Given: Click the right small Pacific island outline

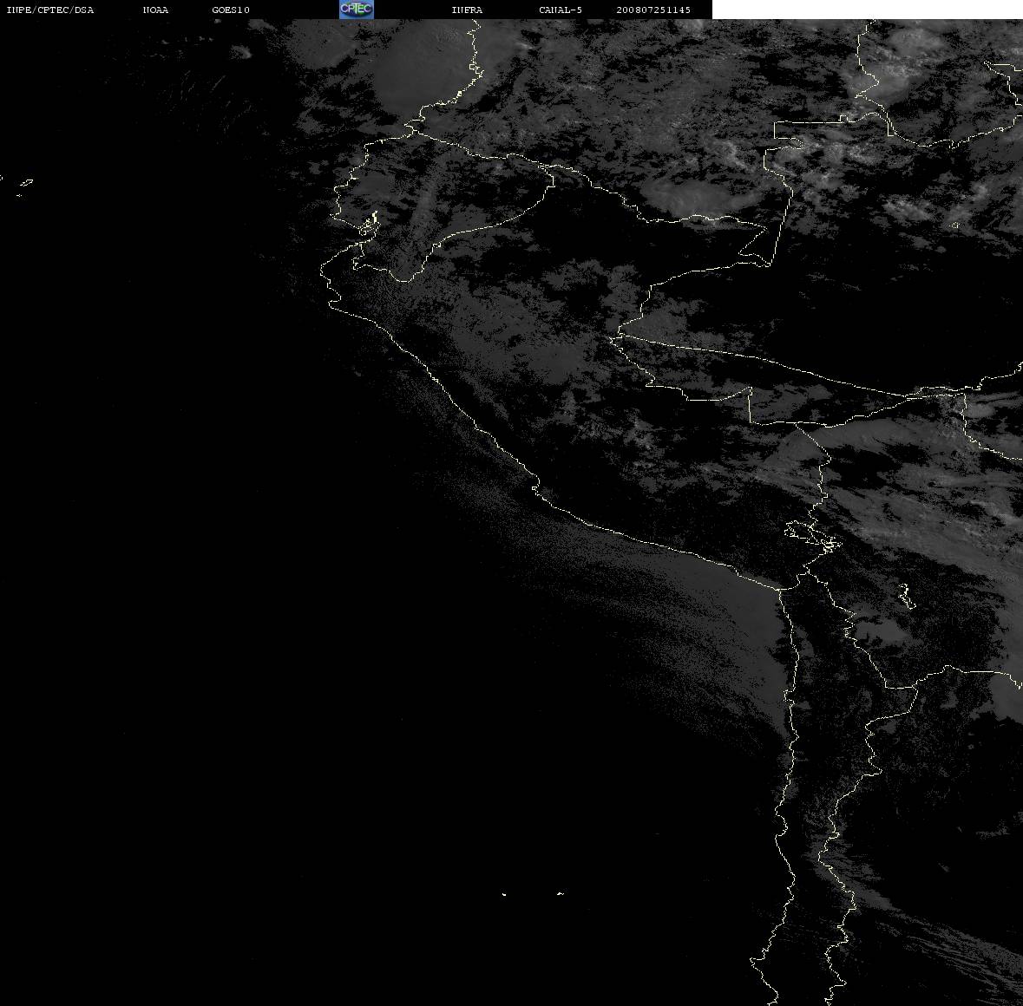Looking at the screenshot, I should pos(561,893).
